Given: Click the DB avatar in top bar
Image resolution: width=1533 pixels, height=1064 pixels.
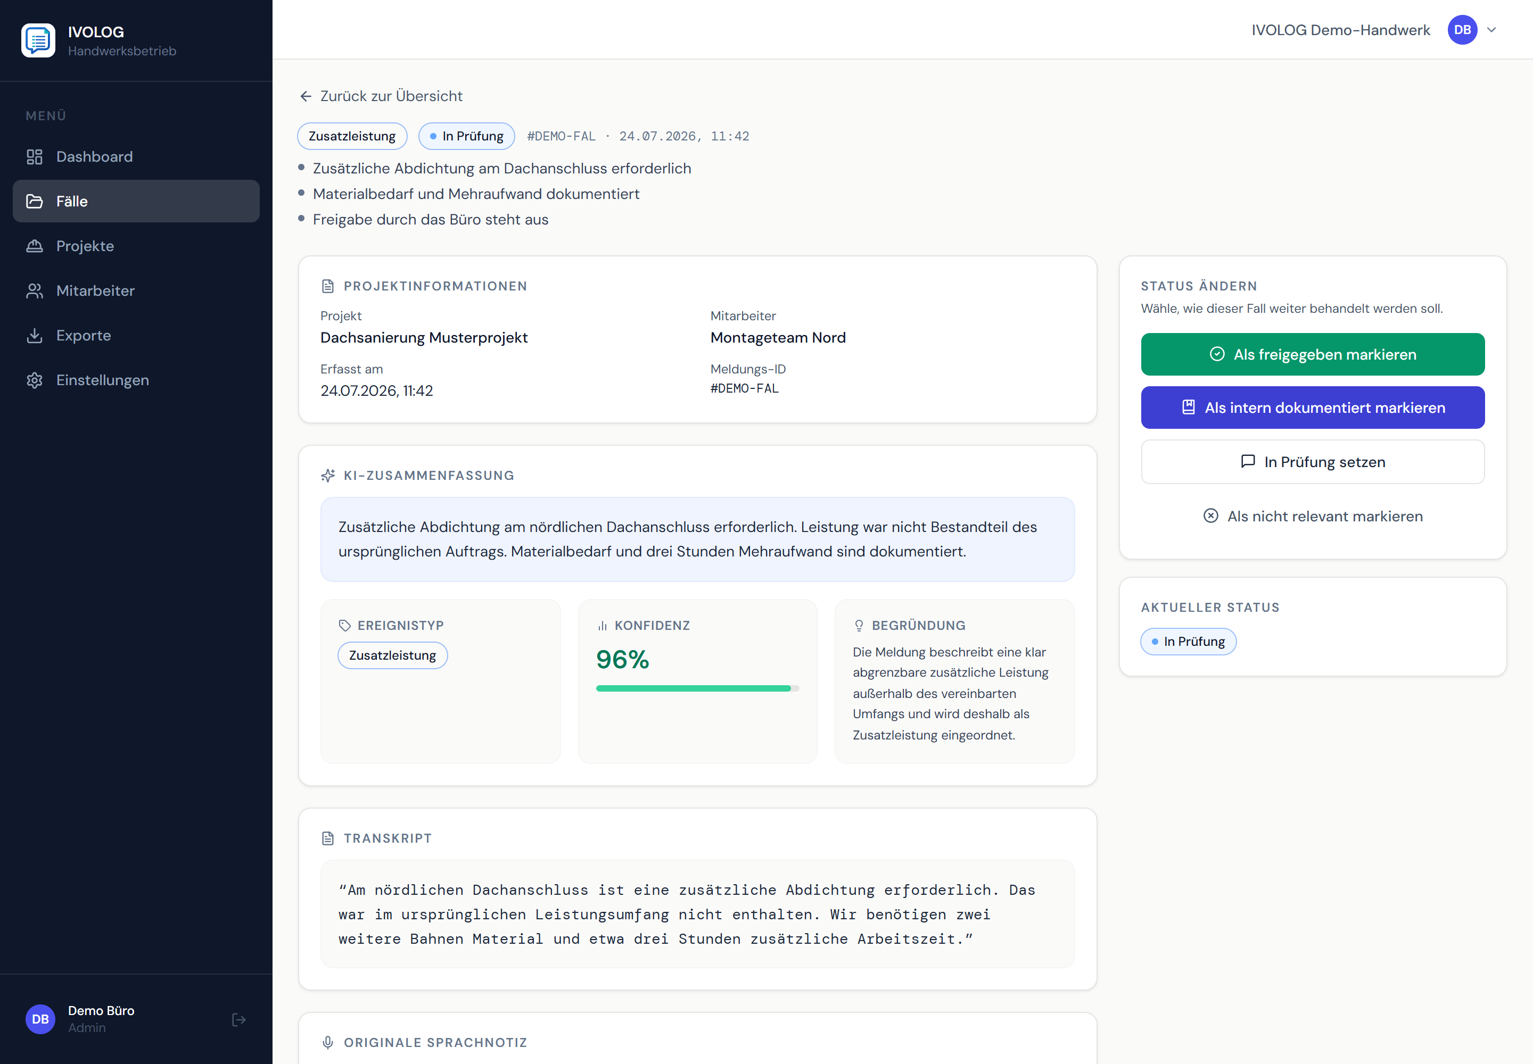Looking at the screenshot, I should [1462, 30].
